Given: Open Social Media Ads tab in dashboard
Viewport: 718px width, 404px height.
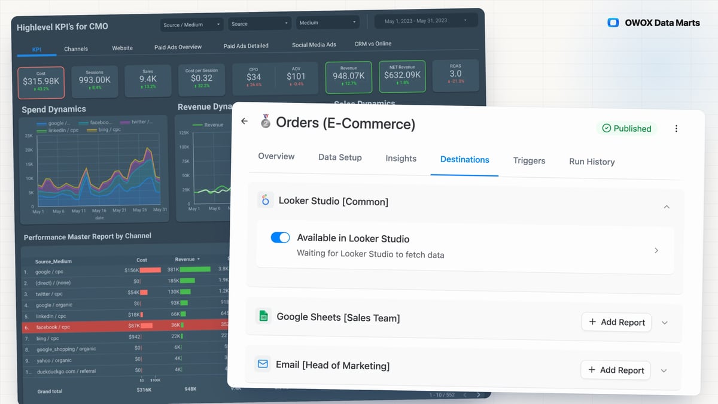Looking at the screenshot, I should tap(314, 45).
